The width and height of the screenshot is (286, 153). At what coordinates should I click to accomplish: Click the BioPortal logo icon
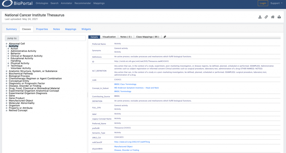click(7, 3)
